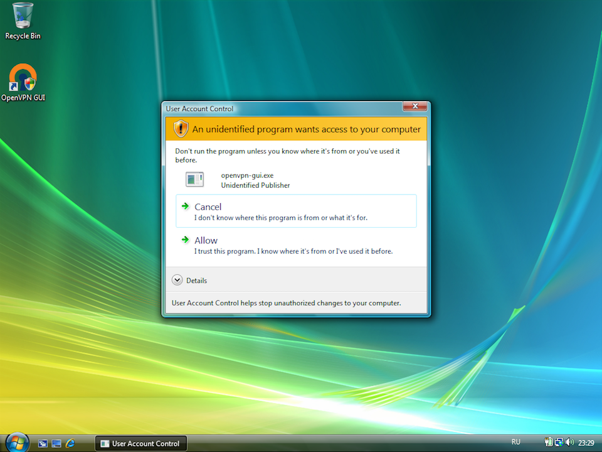Open the network tray icon
Image resolution: width=602 pixels, height=452 pixels.
pos(559,443)
